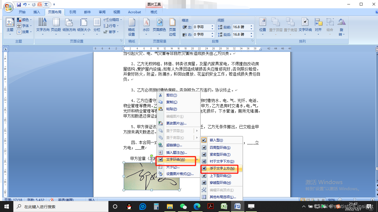Screen dimensions: 378x212
Task: Click the Office button orb
Action: click(x=8, y=7)
